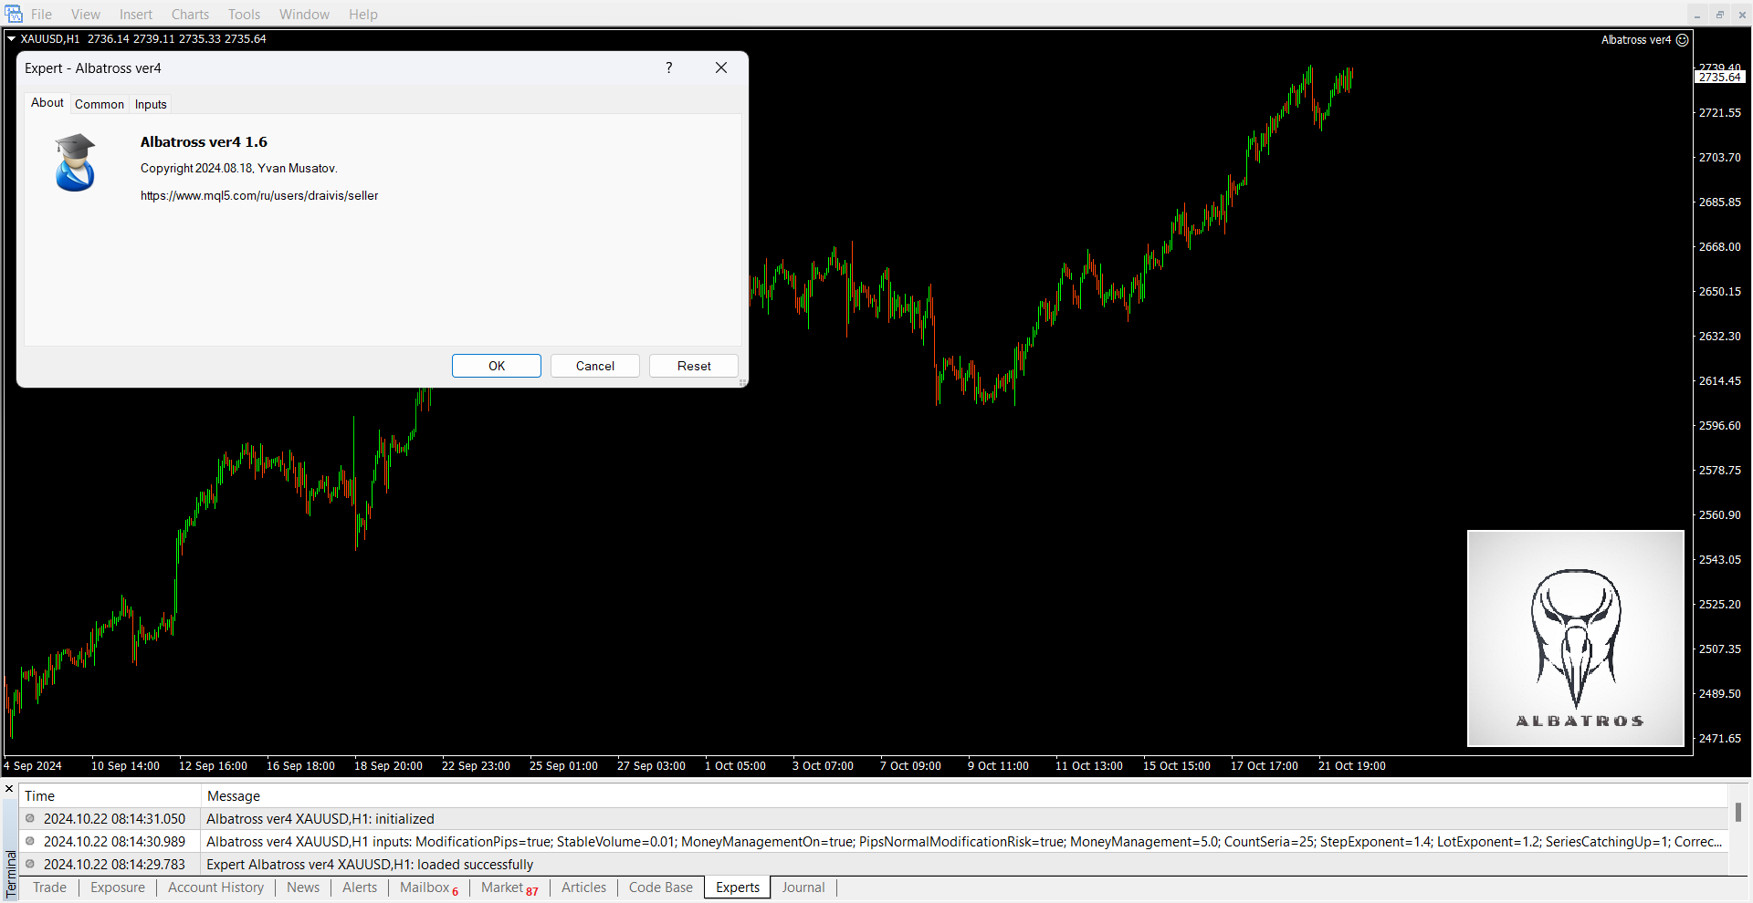
Task: Click the MetaTrader app icon in menu bar
Action: click(x=14, y=14)
